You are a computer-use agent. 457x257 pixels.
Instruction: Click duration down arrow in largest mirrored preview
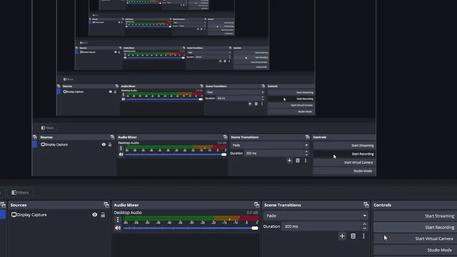click(x=306, y=155)
